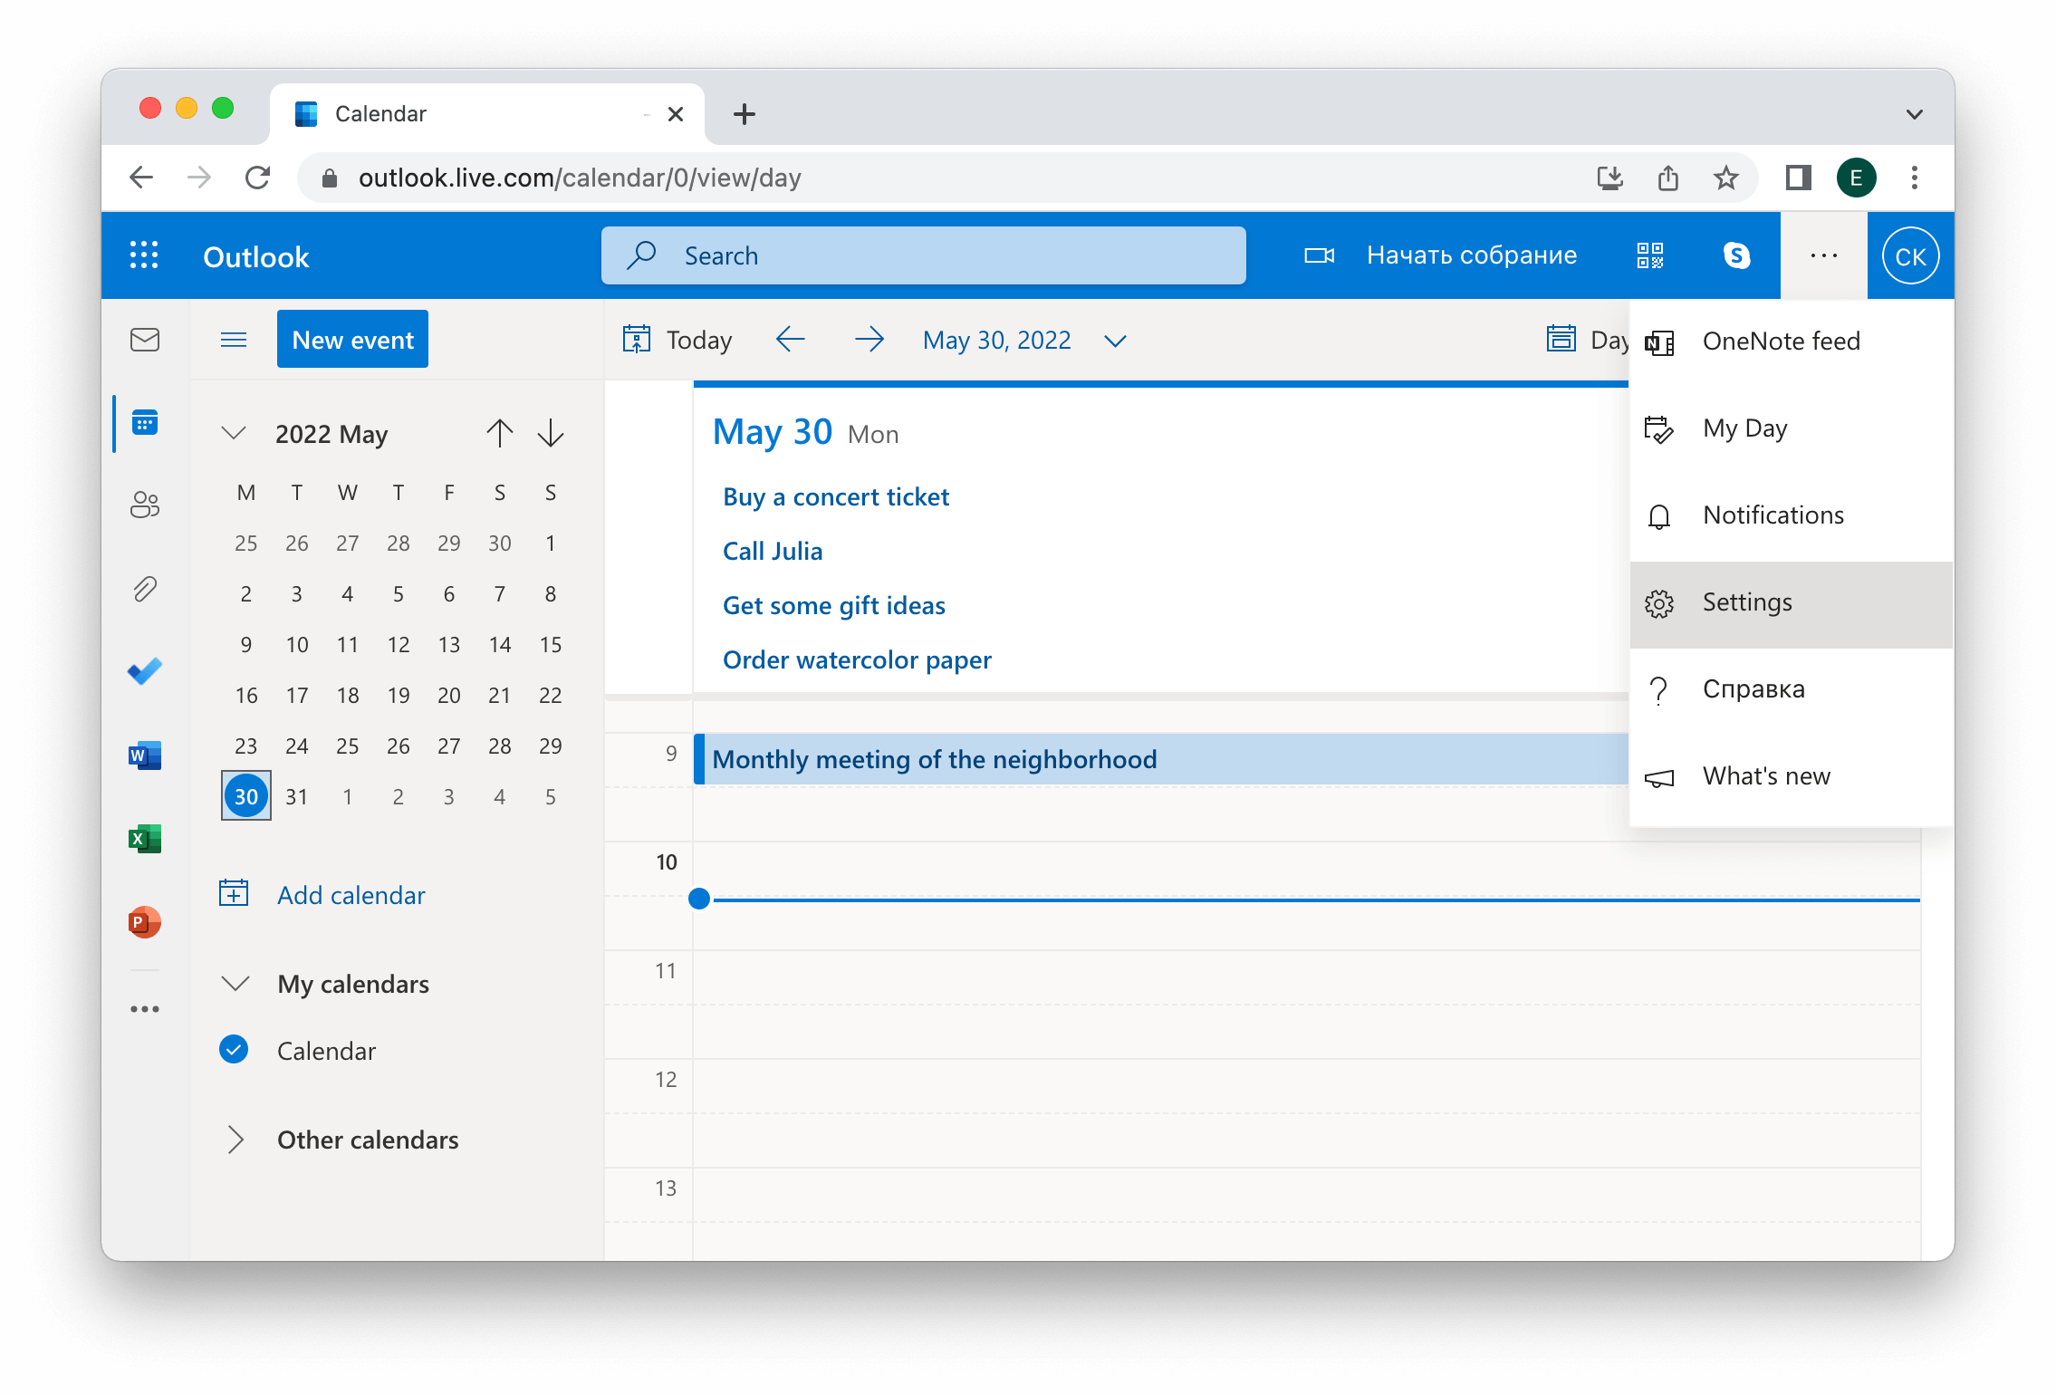Click into the Search field

(923, 255)
